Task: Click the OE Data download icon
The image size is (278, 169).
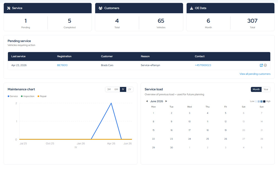Action: click(192, 8)
